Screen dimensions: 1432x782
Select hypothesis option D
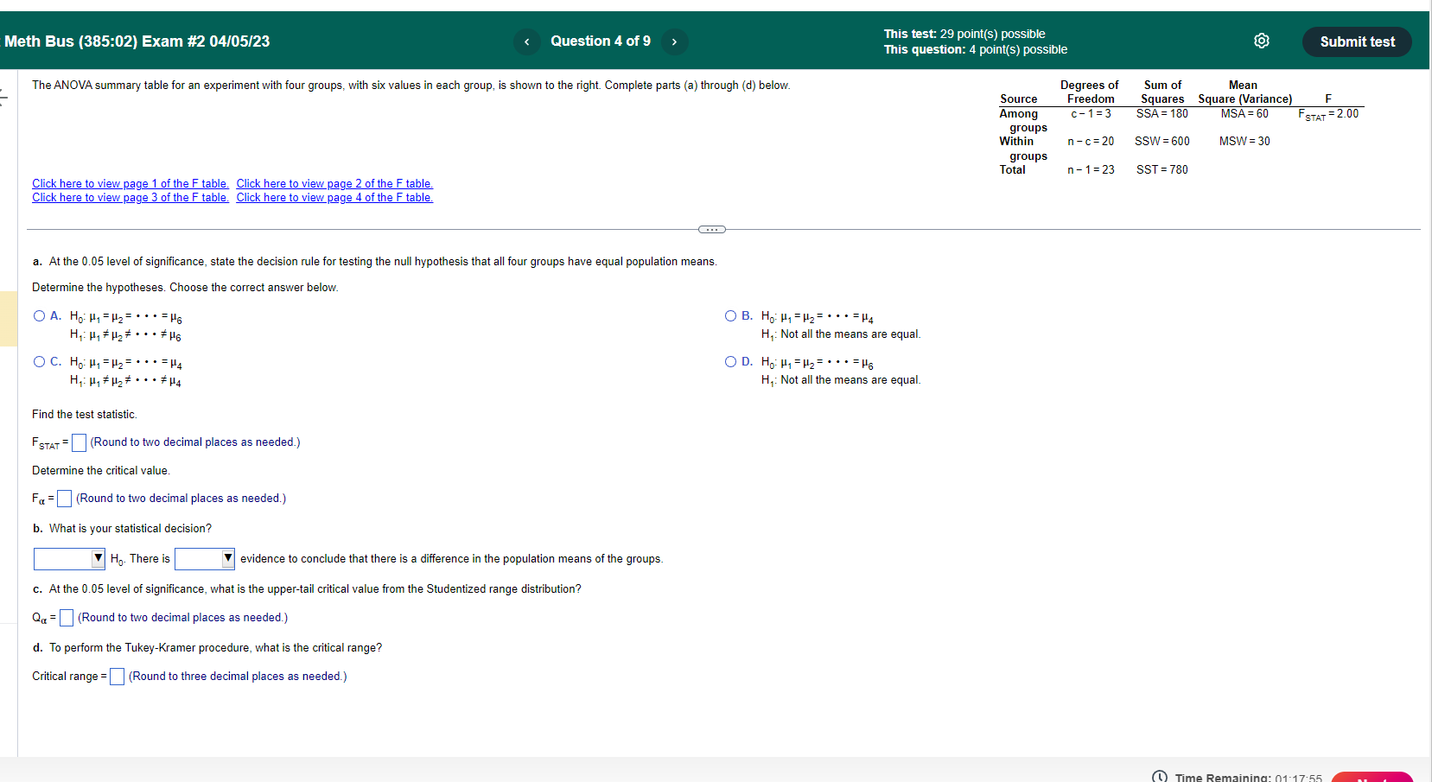730,362
